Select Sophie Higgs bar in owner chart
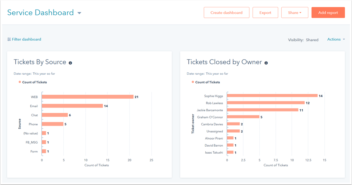This screenshot has height=185, width=352. click(272, 96)
